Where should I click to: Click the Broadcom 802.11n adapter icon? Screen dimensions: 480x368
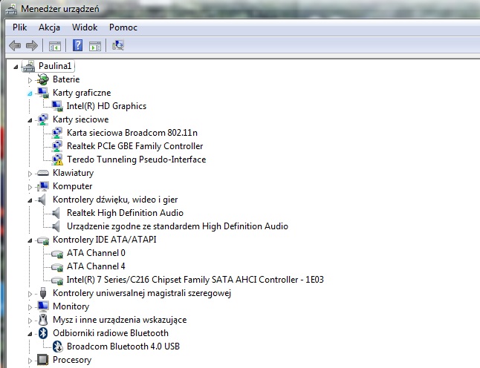coord(57,133)
